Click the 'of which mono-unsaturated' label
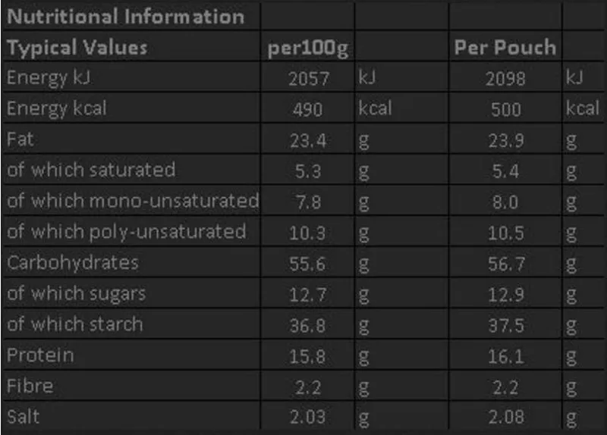 pos(133,201)
